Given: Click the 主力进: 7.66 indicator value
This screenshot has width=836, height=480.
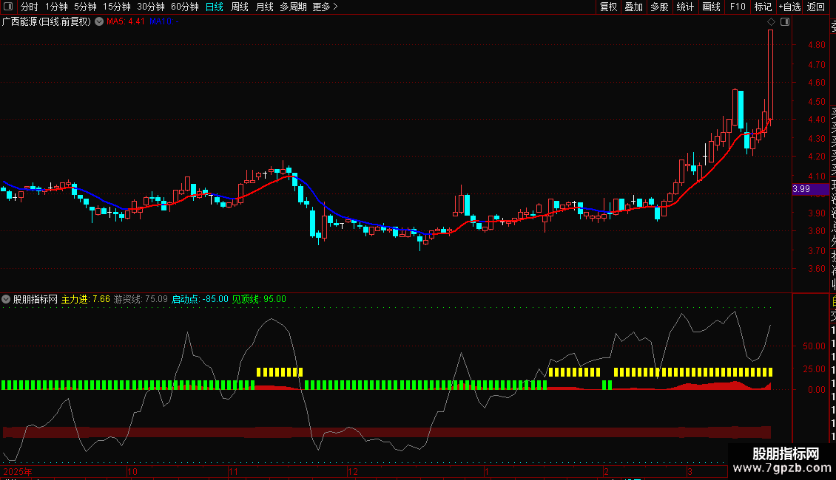Looking at the screenshot, I should (x=85, y=299).
